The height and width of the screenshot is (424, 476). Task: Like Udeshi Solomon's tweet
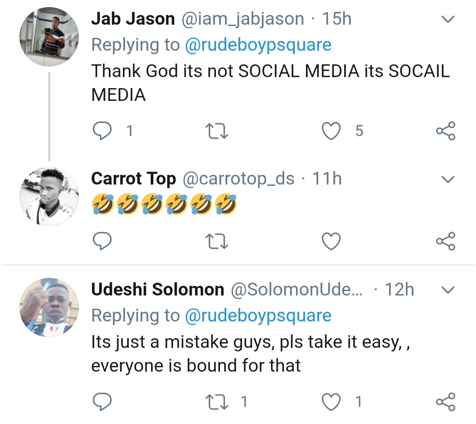[x=331, y=401]
